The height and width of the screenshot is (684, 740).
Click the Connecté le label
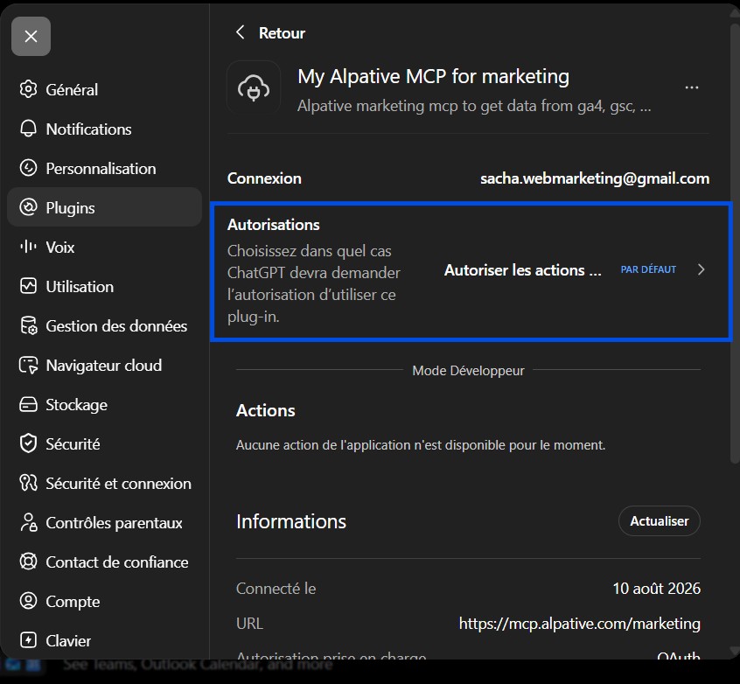[276, 589]
